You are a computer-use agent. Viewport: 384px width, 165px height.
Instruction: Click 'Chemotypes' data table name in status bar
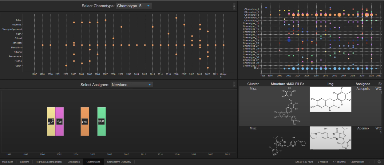point(357,162)
